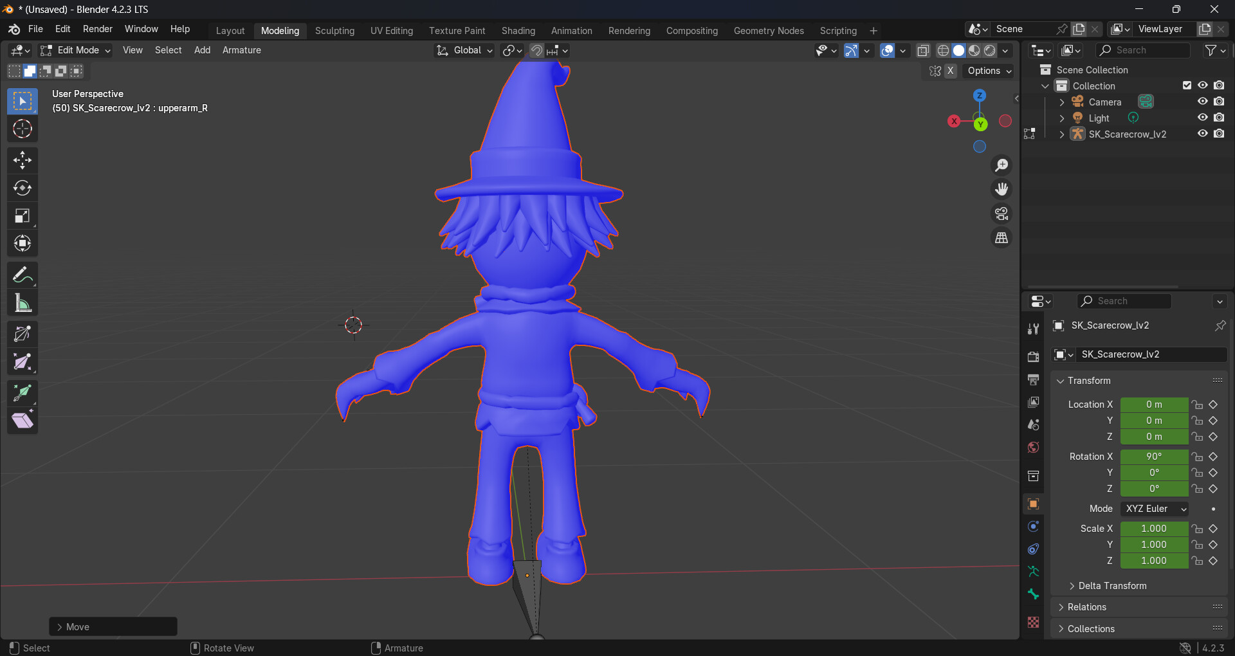Toggle X-Ray view in the viewport
The height and width of the screenshot is (656, 1235).
point(924,50)
